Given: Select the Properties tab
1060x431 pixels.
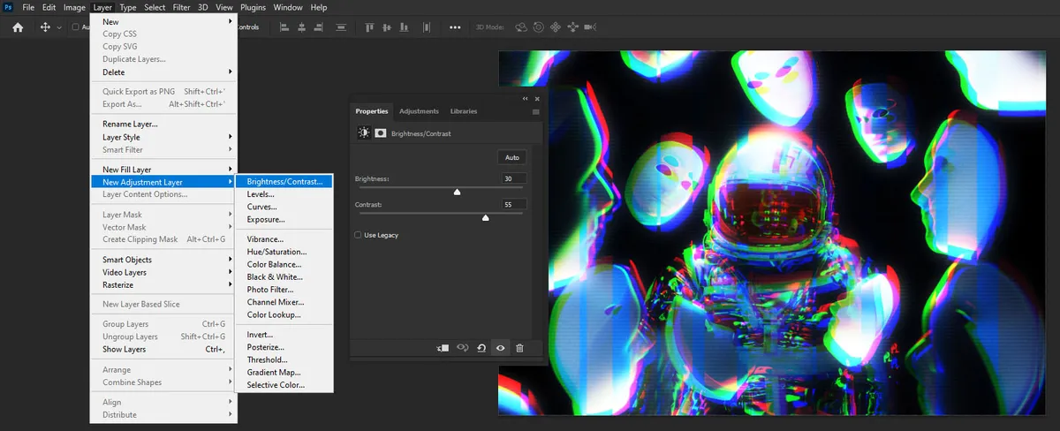Looking at the screenshot, I should 372,111.
